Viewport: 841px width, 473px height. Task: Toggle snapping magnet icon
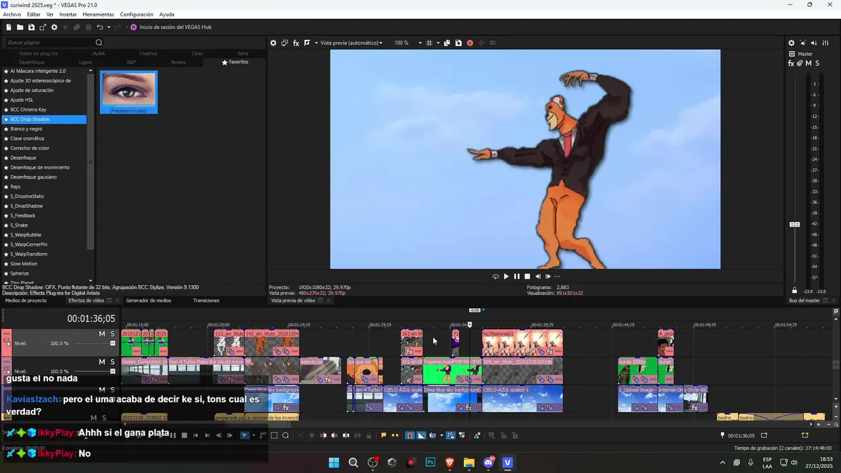point(409,436)
